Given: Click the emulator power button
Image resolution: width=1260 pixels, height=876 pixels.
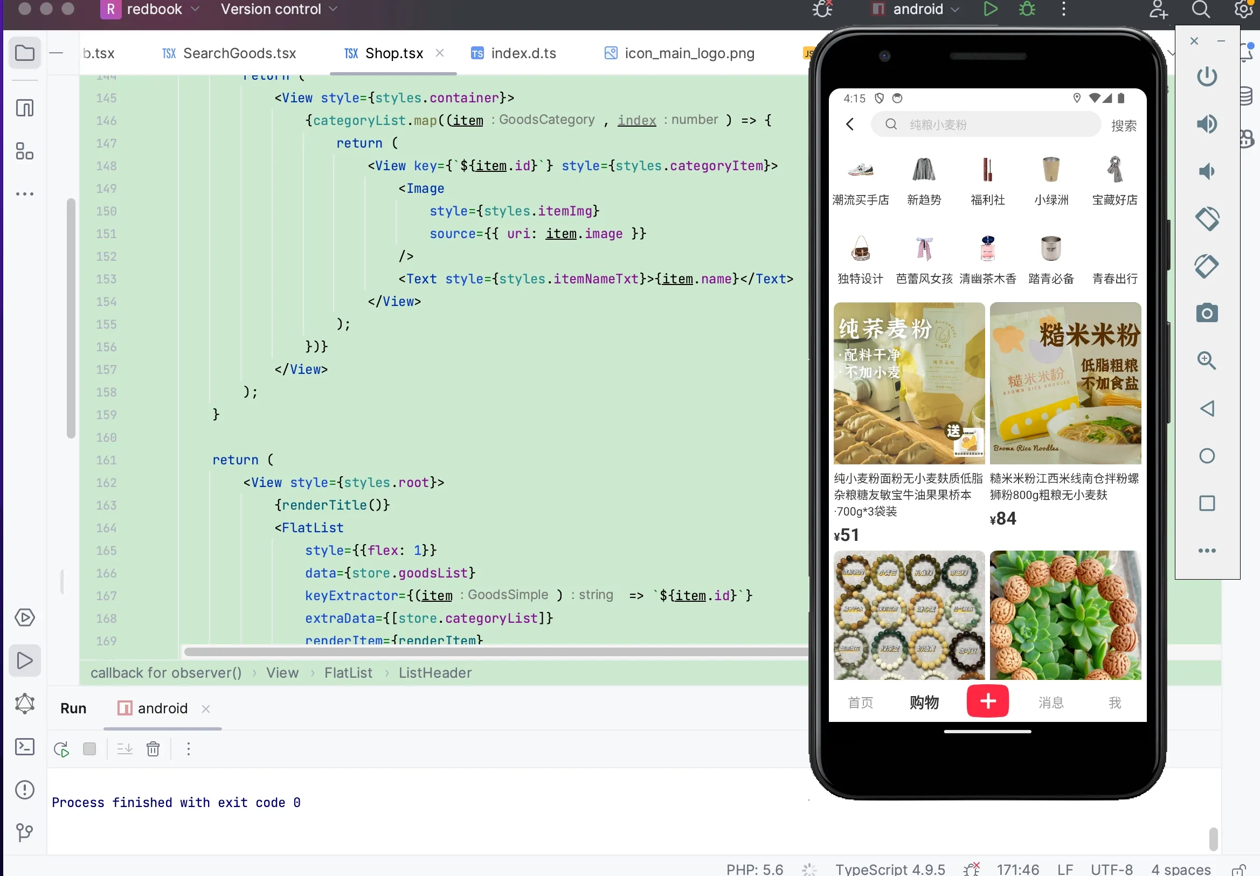Looking at the screenshot, I should [x=1207, y=77].
